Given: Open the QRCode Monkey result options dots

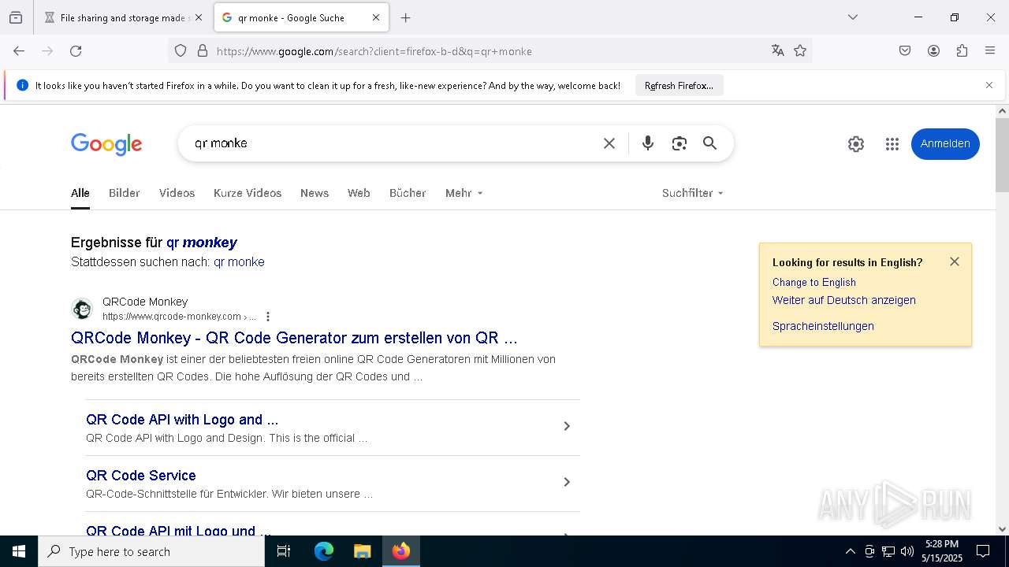Looking at the screenshot, I should click(268, 317).
